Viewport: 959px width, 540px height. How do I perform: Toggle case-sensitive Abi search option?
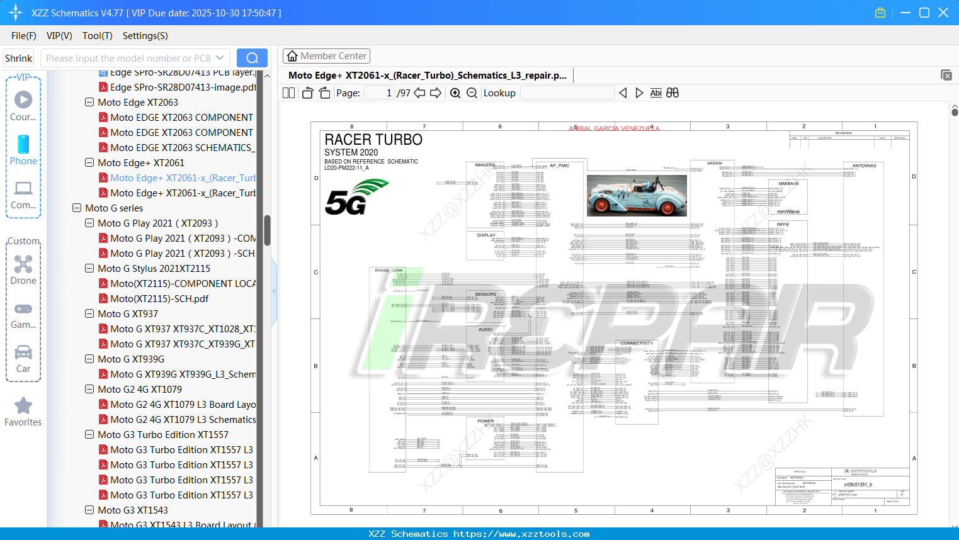[x=655, y=93]
